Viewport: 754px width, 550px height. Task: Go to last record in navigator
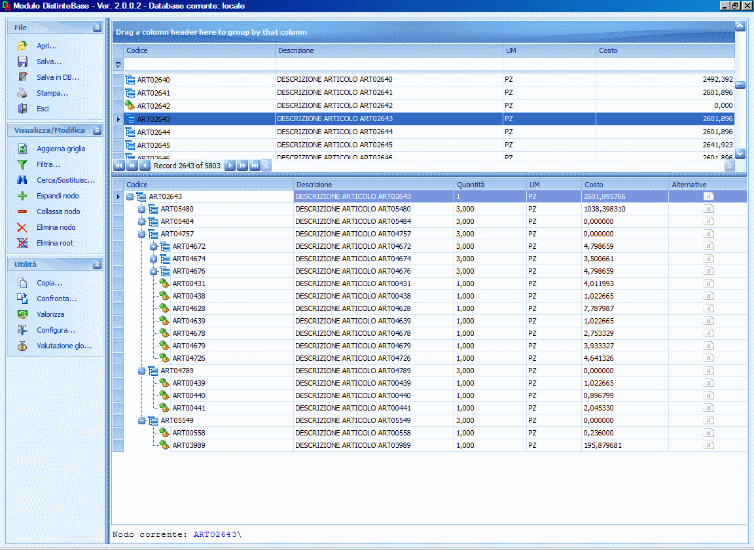255,166
